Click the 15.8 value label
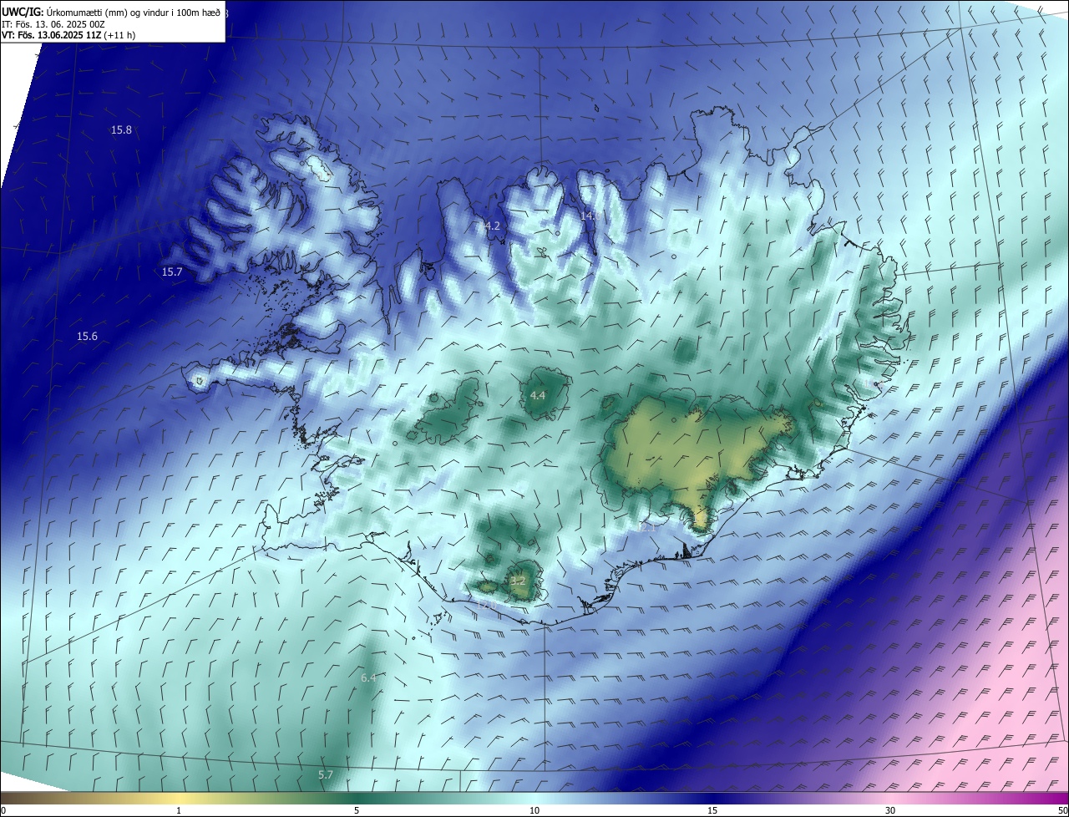Screen dimensions: 1069x817 [121, 129]
